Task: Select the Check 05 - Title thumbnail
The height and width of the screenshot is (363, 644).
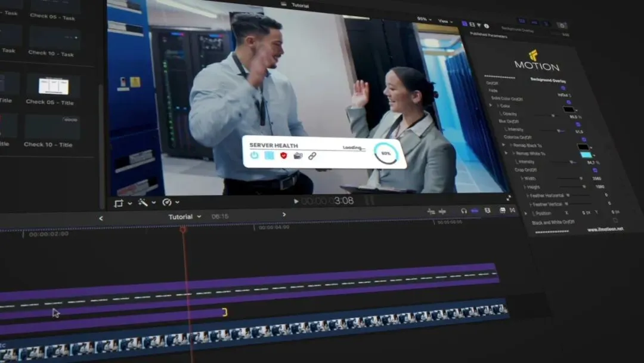Action: point(54,86)
